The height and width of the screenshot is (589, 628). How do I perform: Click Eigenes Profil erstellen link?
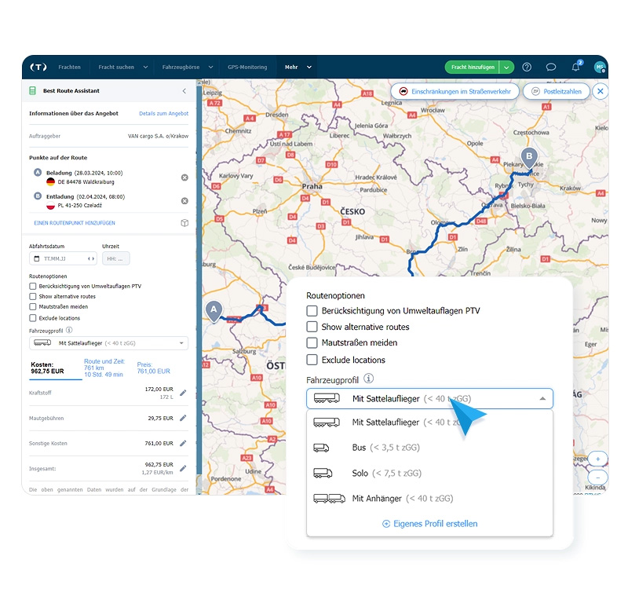point(429,524)
